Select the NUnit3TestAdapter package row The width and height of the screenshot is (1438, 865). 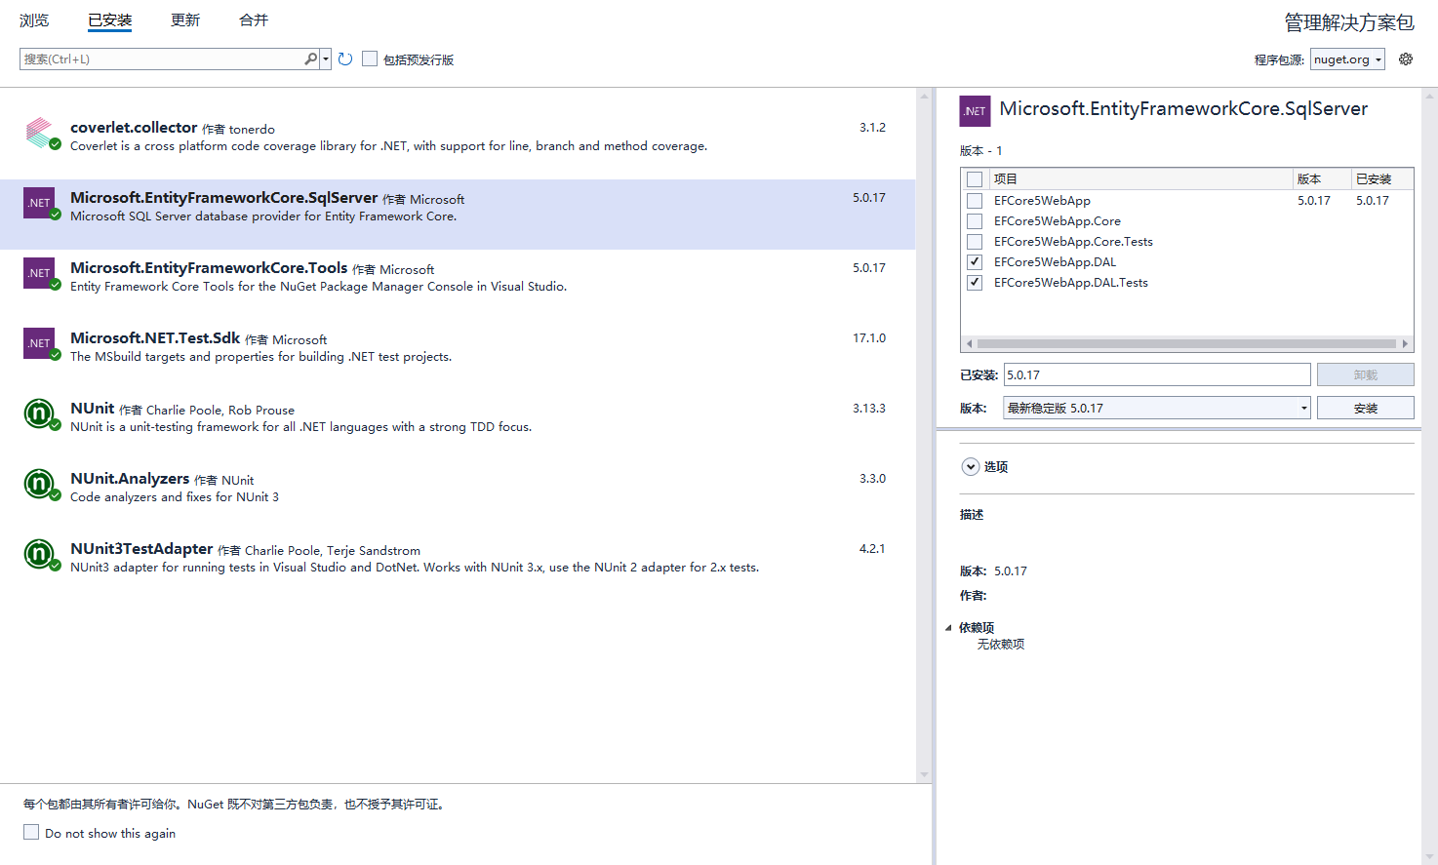click(x=458, y=566)
